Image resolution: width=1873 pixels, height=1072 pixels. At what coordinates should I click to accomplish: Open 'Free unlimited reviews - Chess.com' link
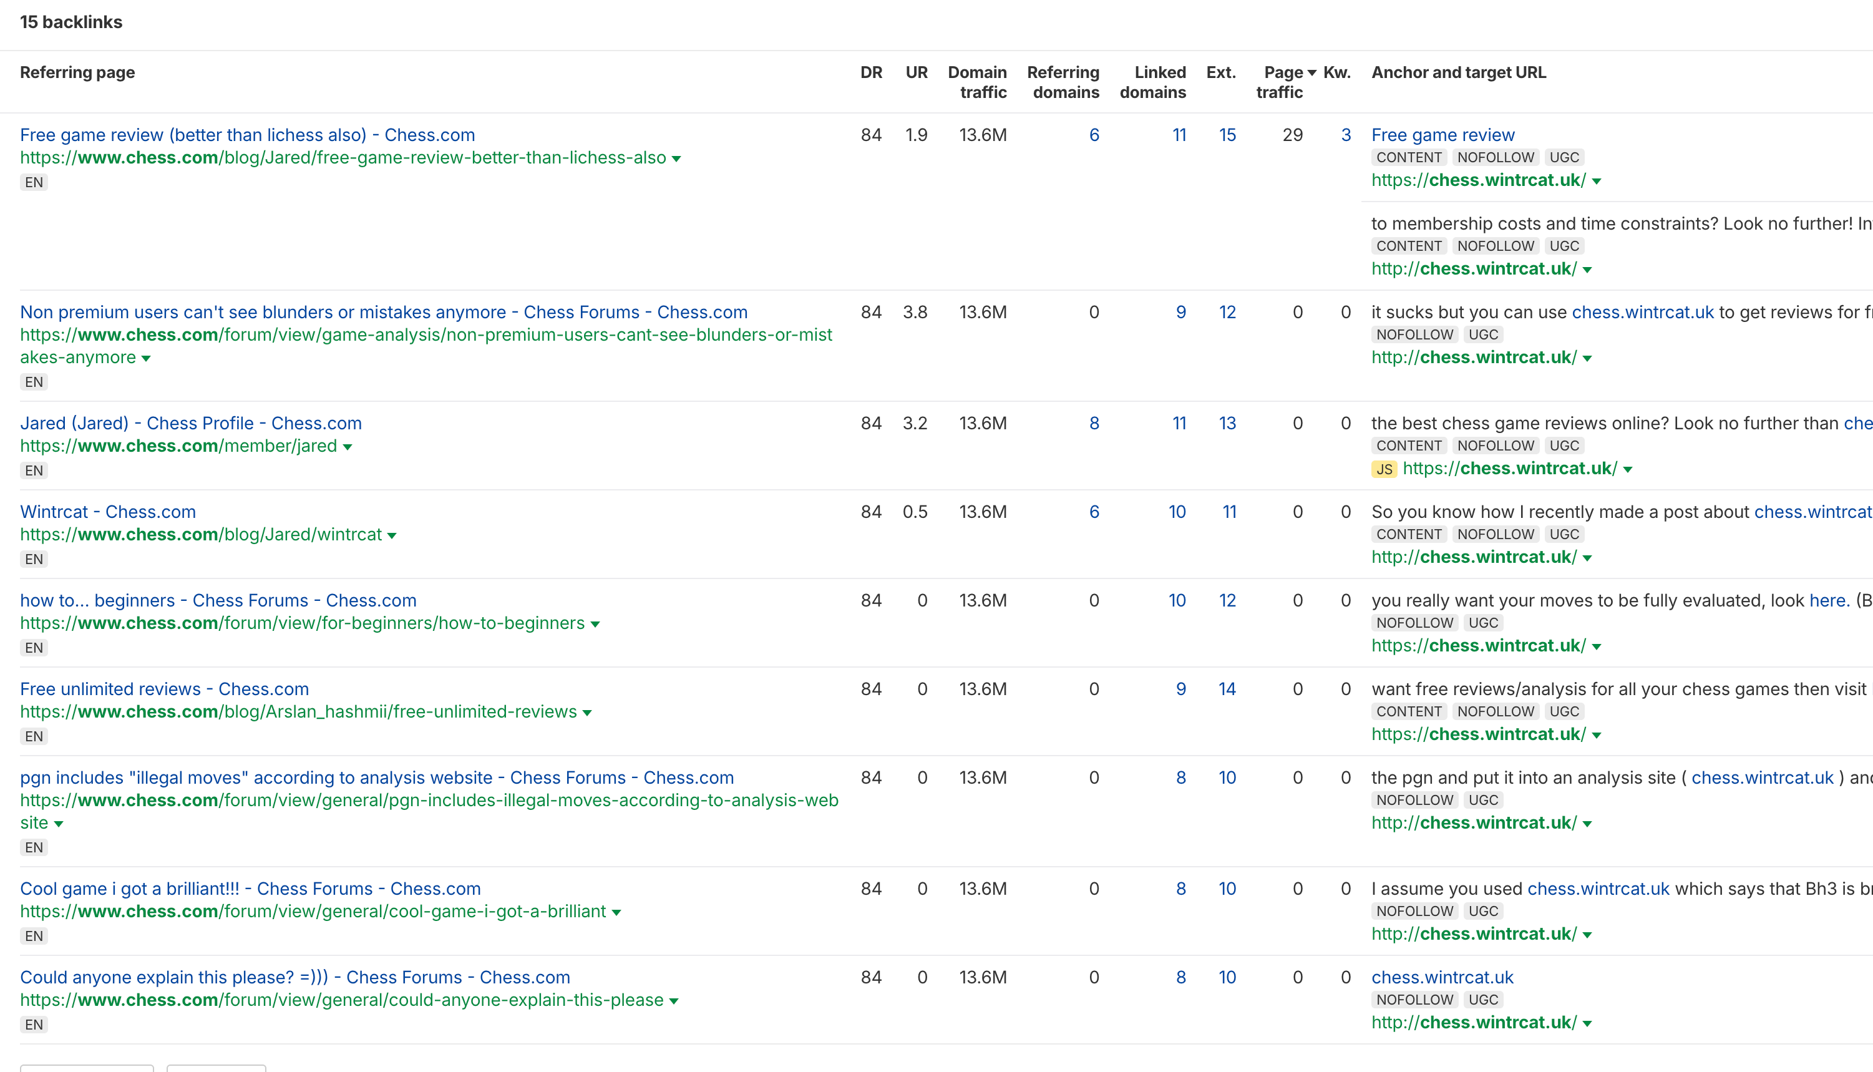tap(164, 689)
